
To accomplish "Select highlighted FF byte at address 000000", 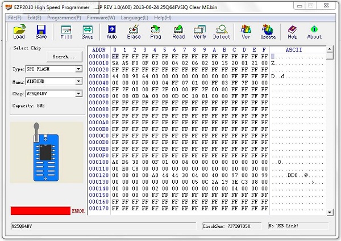I will pyautogui.click(x=115, y=57).
